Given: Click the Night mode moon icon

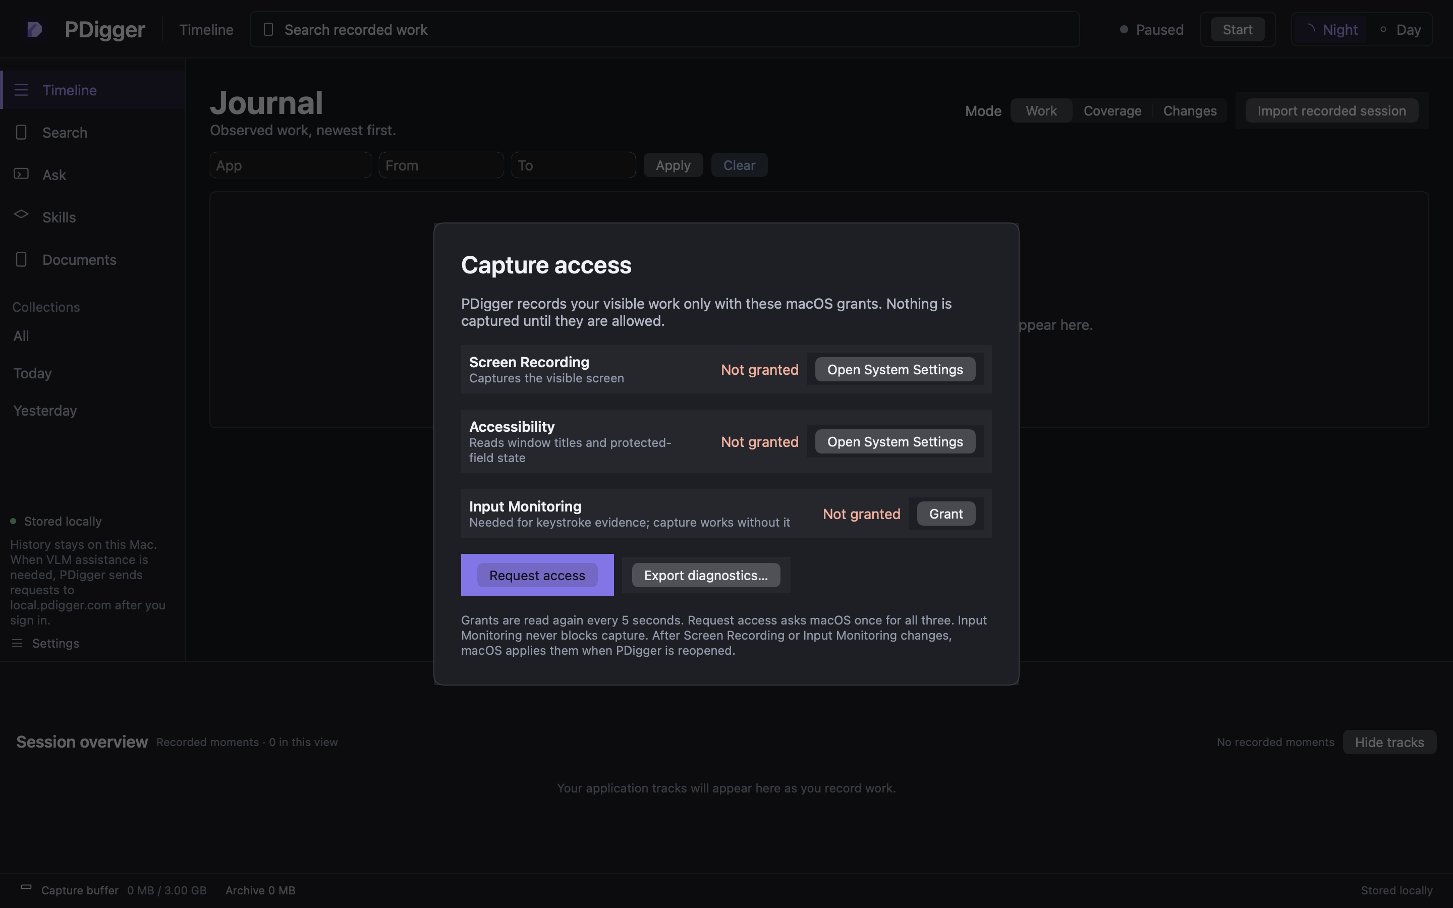Looking at the screenshot, I should click(1310, 29).
